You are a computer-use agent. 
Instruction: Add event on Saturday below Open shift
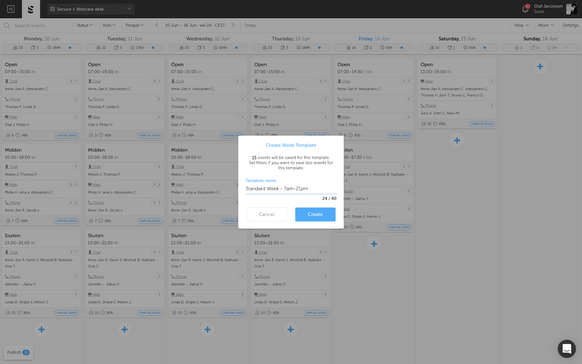click(x=457, y=141)
